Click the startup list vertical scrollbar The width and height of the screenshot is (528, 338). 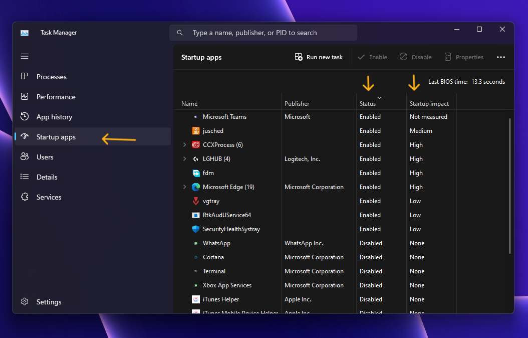click(x=510, y=186)
